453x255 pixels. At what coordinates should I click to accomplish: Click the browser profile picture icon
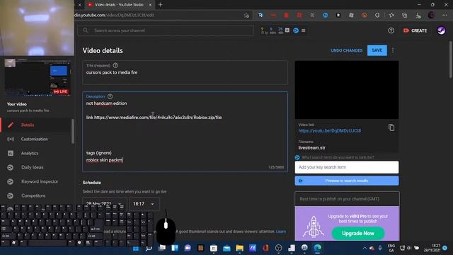[x=431, y=15]
